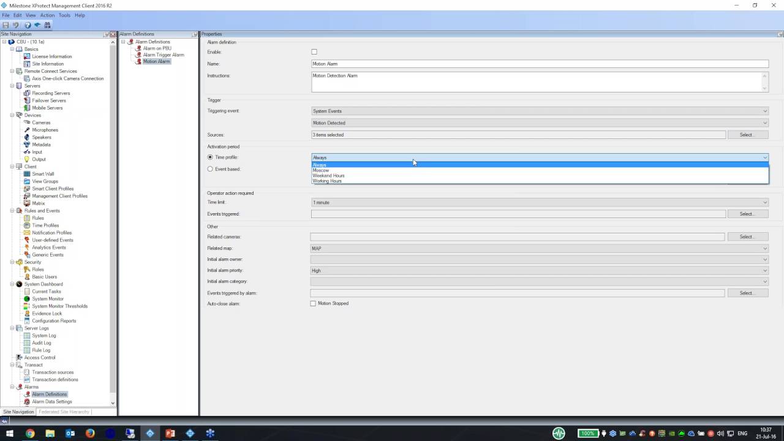
Task: Open Rules under Rules and Events
Action: click(x=38, y=218)
